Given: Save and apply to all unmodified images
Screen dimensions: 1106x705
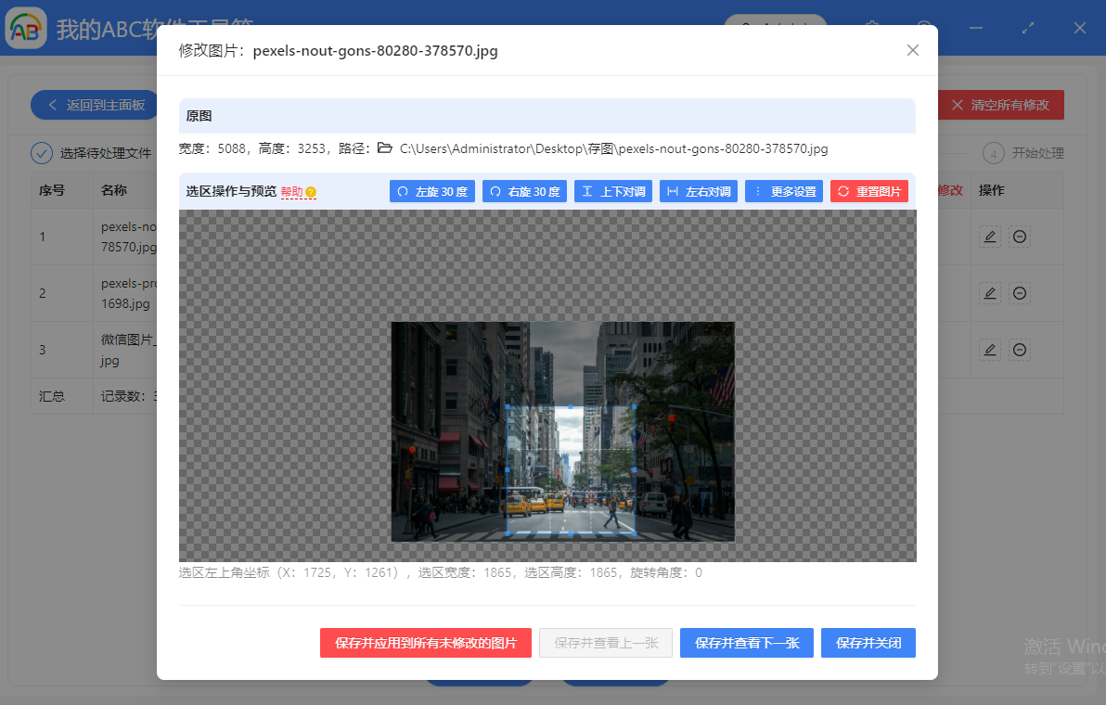Looking at the screenshot, I should click(426, 643).
